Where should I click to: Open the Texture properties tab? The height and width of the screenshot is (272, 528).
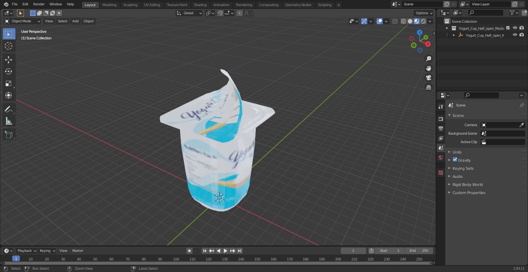tap(441, 173)
